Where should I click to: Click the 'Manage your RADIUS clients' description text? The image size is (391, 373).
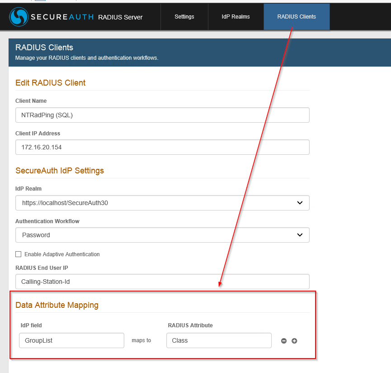pyautogui.click(x=87, y=58)
